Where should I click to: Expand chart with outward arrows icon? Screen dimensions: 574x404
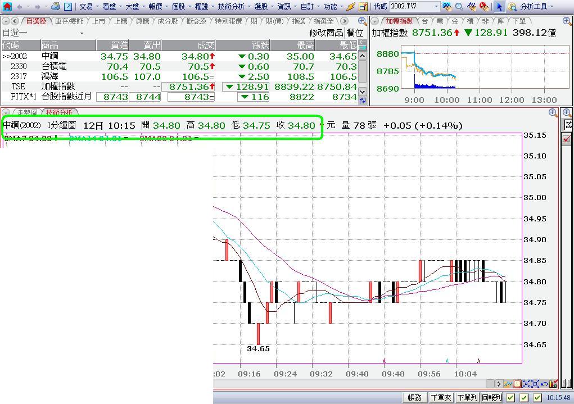[x=535, y=384]
